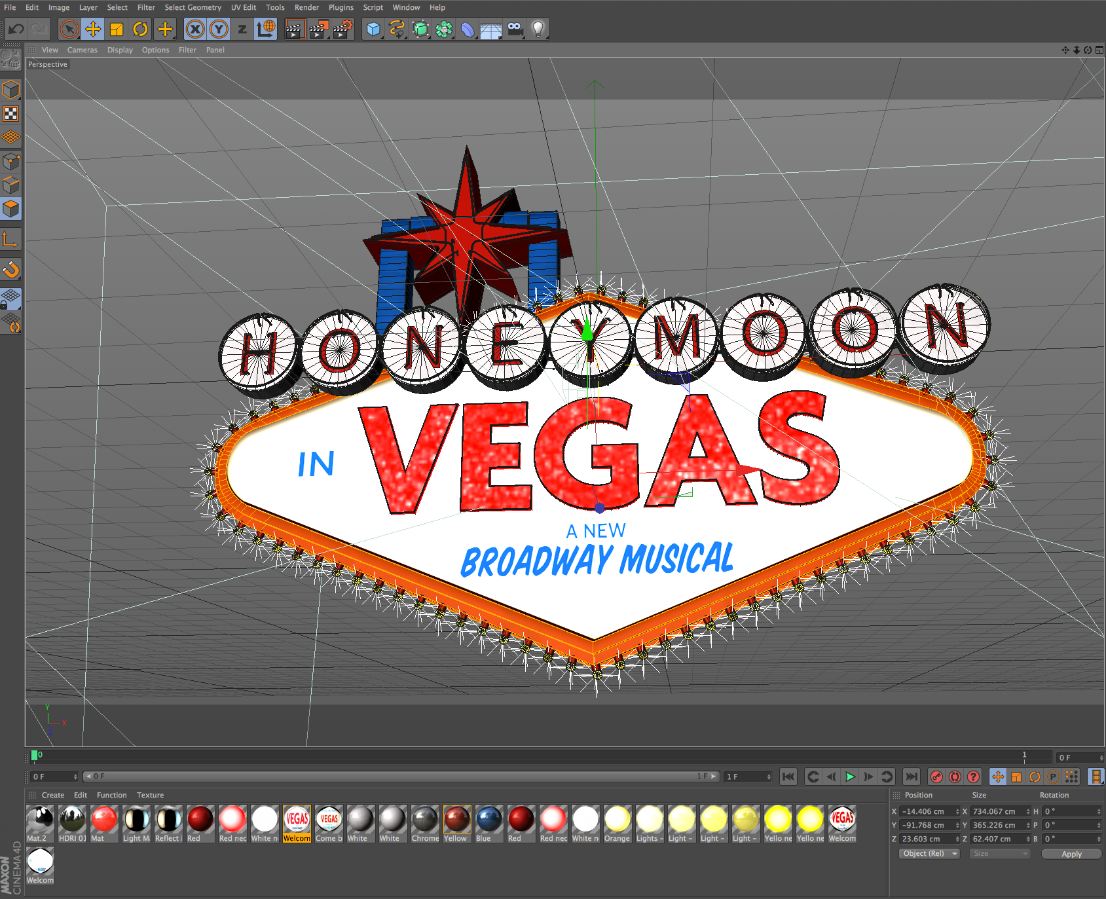Open the viewport Filter menu

click(x=187, y=50)
